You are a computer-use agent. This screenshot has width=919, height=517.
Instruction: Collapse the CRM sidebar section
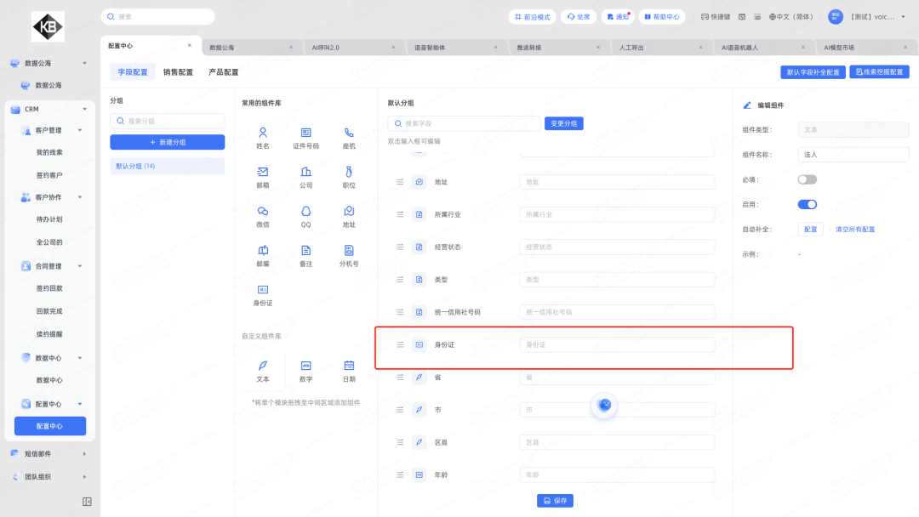[84, 109]
